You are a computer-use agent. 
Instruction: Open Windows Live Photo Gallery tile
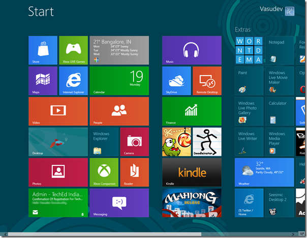click(249, 111)
